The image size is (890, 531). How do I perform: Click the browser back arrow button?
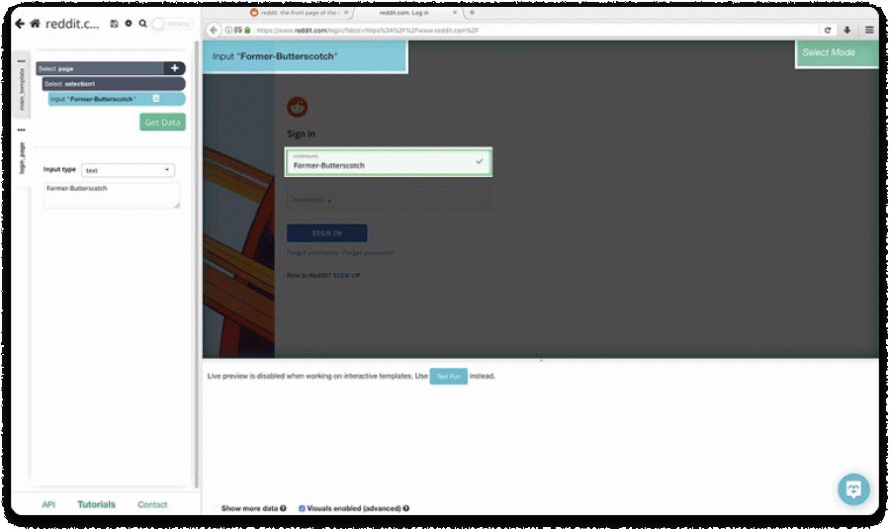click(x=214, y=30)
